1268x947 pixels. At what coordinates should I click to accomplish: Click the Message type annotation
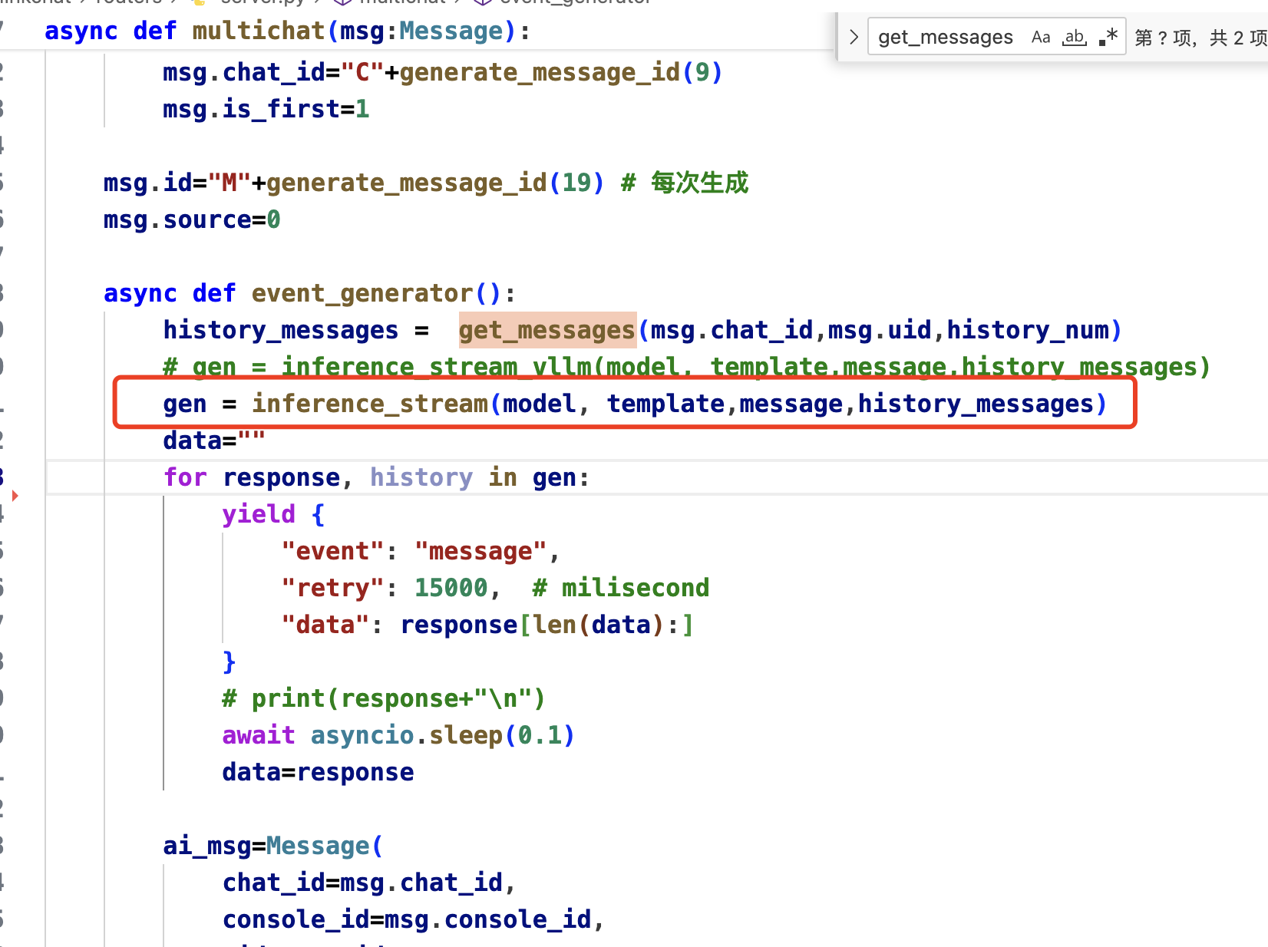(x=451, y=31)
